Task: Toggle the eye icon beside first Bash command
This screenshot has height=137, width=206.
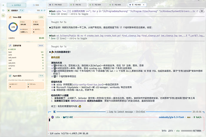Action: 202,11
